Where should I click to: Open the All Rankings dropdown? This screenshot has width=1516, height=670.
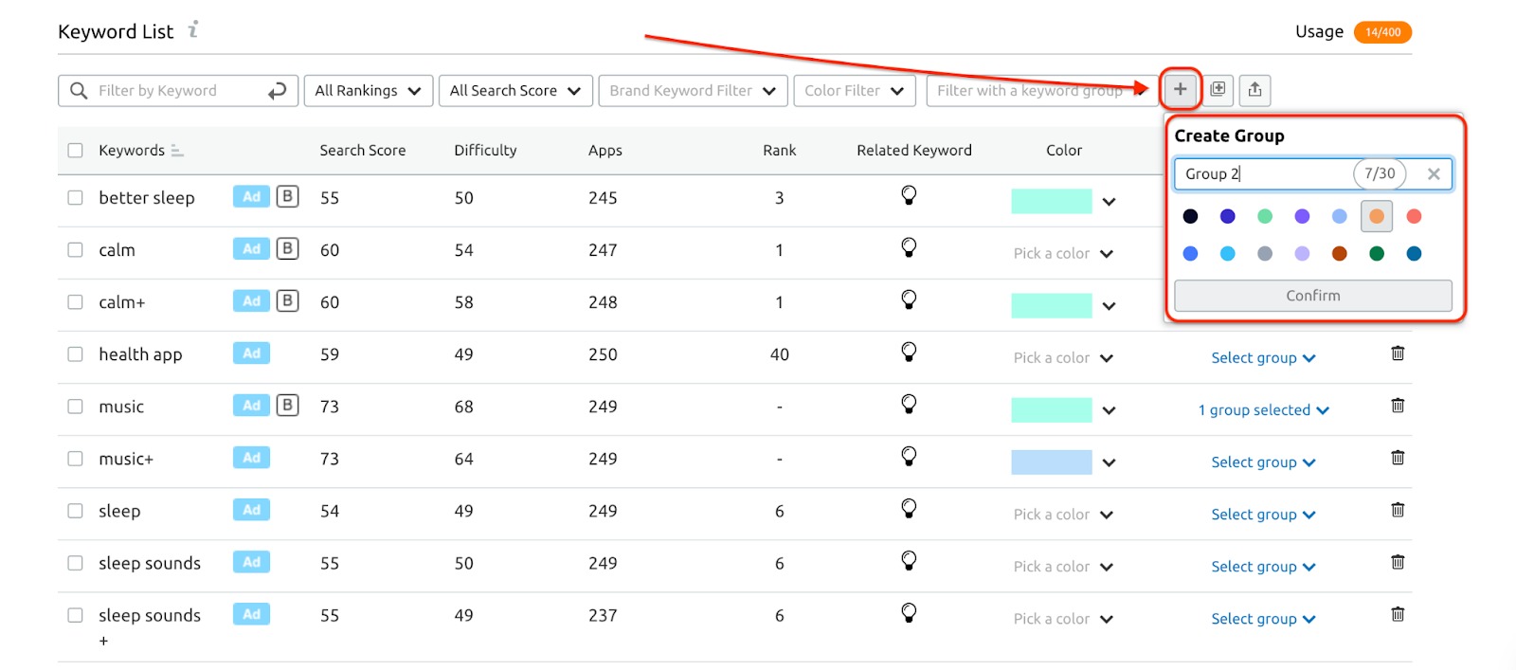tap(368, 91)
